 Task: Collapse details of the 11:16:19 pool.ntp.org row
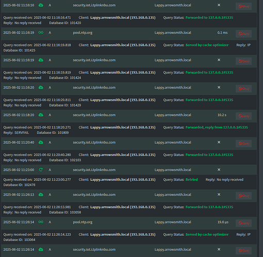pos(129,33)
